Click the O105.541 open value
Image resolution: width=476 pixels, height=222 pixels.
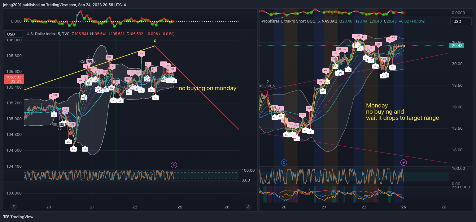coord(80,34)
